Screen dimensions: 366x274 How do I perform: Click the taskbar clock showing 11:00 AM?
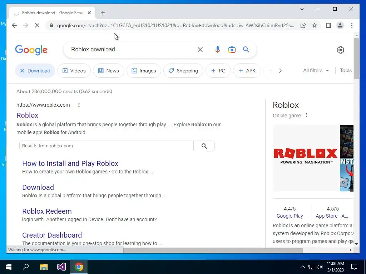tap(335, 267)
